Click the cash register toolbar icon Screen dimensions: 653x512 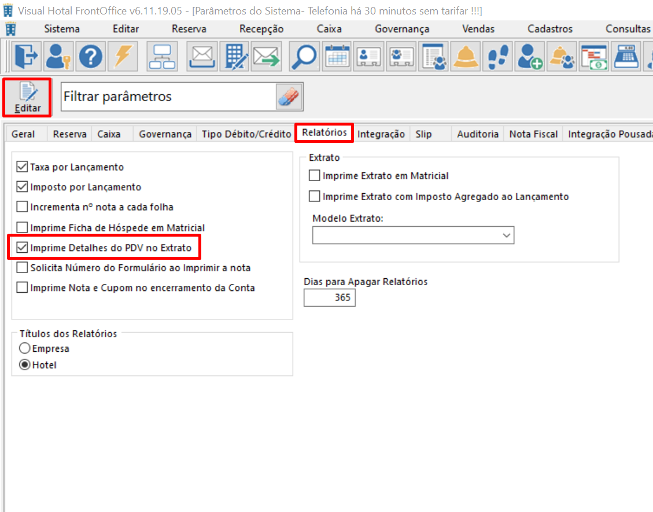[x=626, y=56]
